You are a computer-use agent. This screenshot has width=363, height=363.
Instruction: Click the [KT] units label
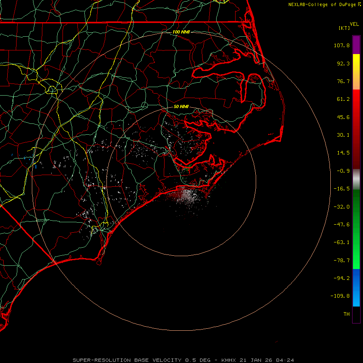(x=344, y=28)
